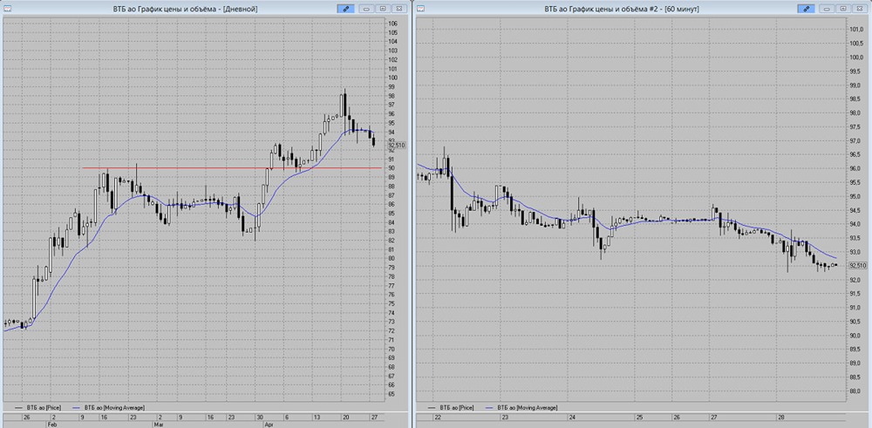
Task: Click the 'Mar' month label on the daily time axis
Action: (160, 424)
